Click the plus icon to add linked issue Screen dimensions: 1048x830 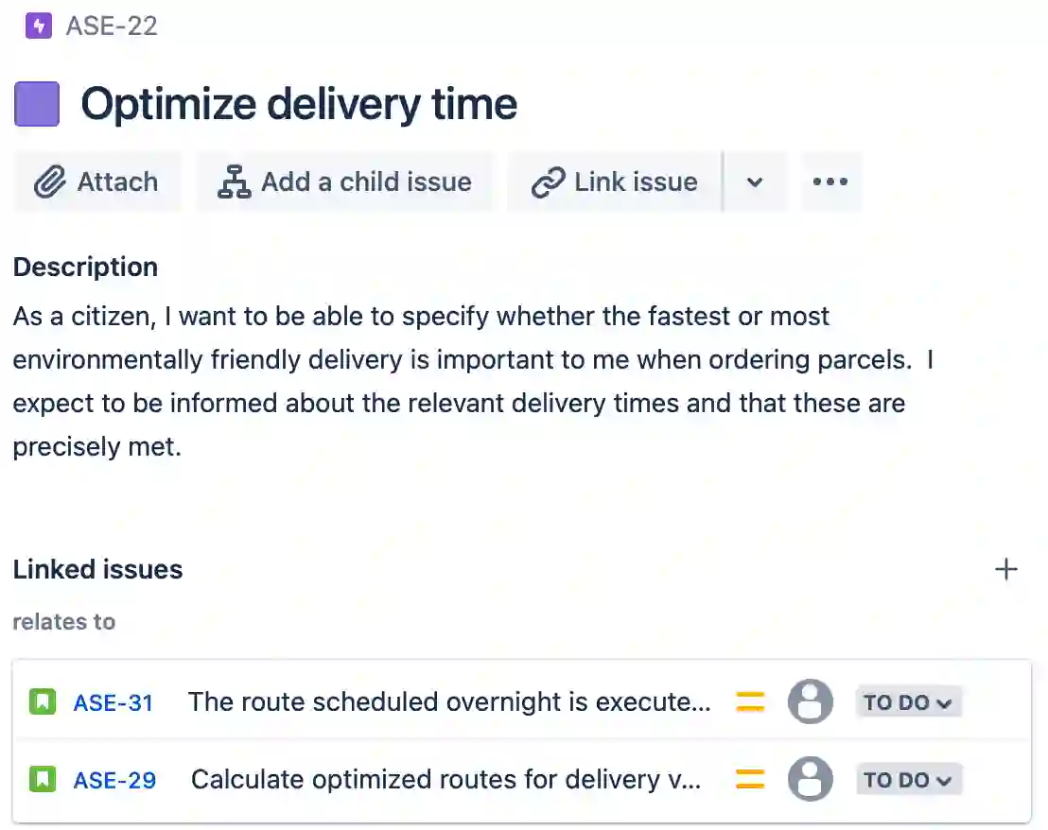(1006, 569)
